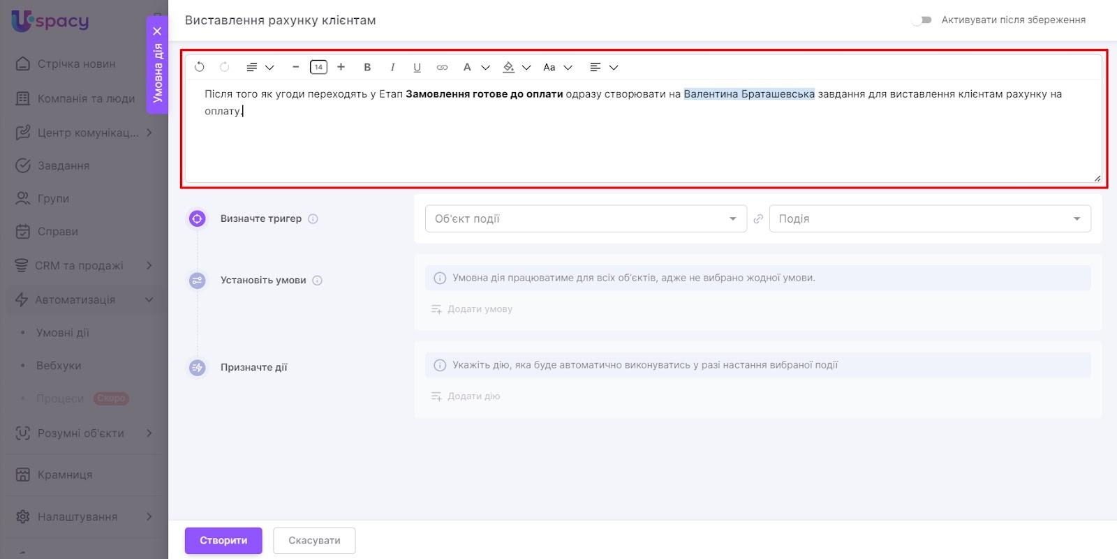Decrease font size with minus icon
Viewport: 1117px width, 559px height.
pos(295,67)
